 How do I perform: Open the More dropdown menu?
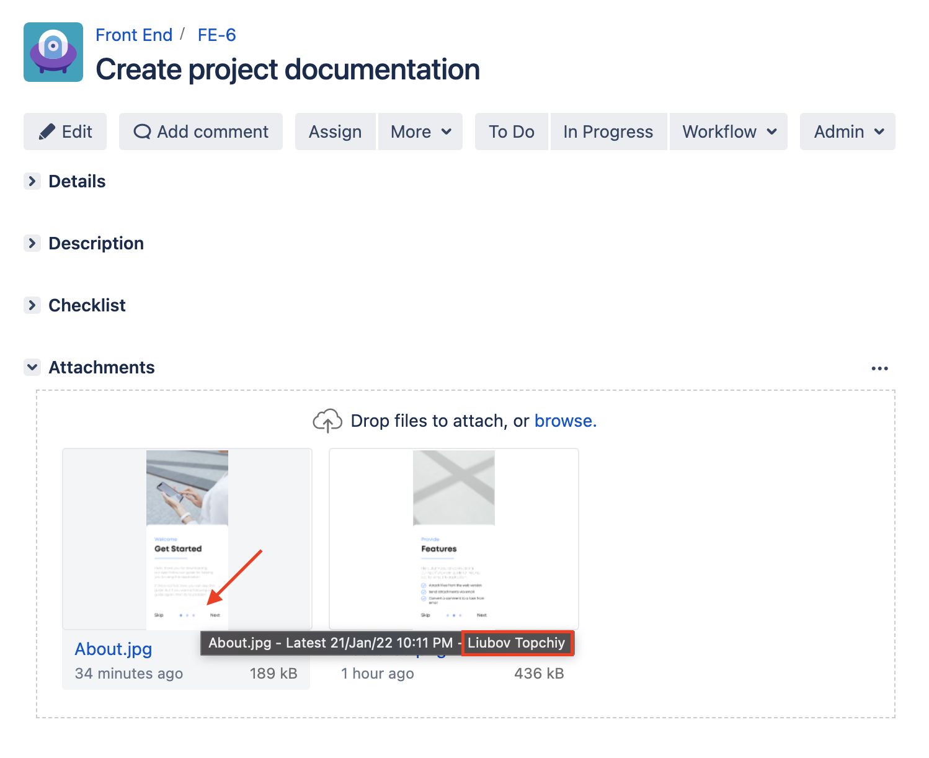click(x=420, y=132)
